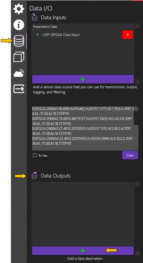This screenshot has height=263, width=143.
Task: Click the Data Inputs header icon
Action: 34,17
